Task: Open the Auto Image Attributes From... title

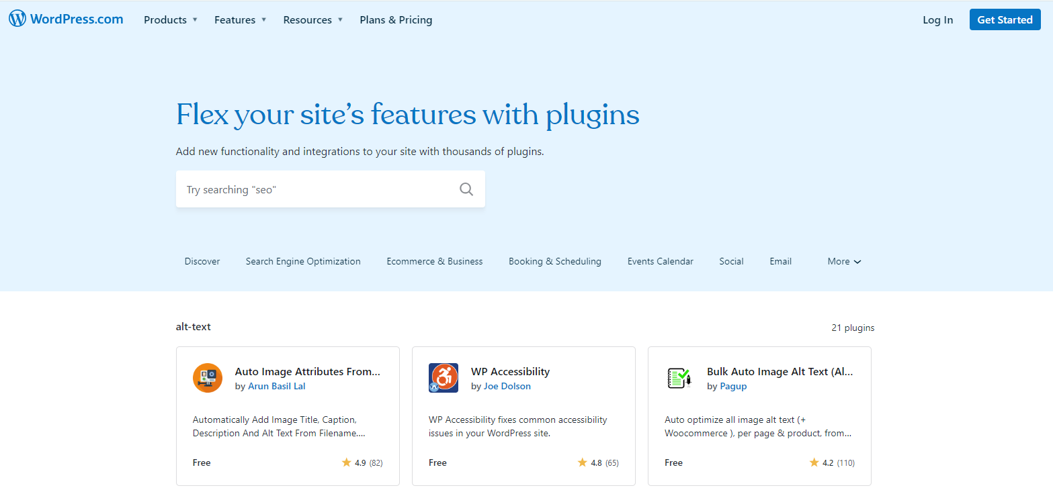Action: [x=308, y=371]
